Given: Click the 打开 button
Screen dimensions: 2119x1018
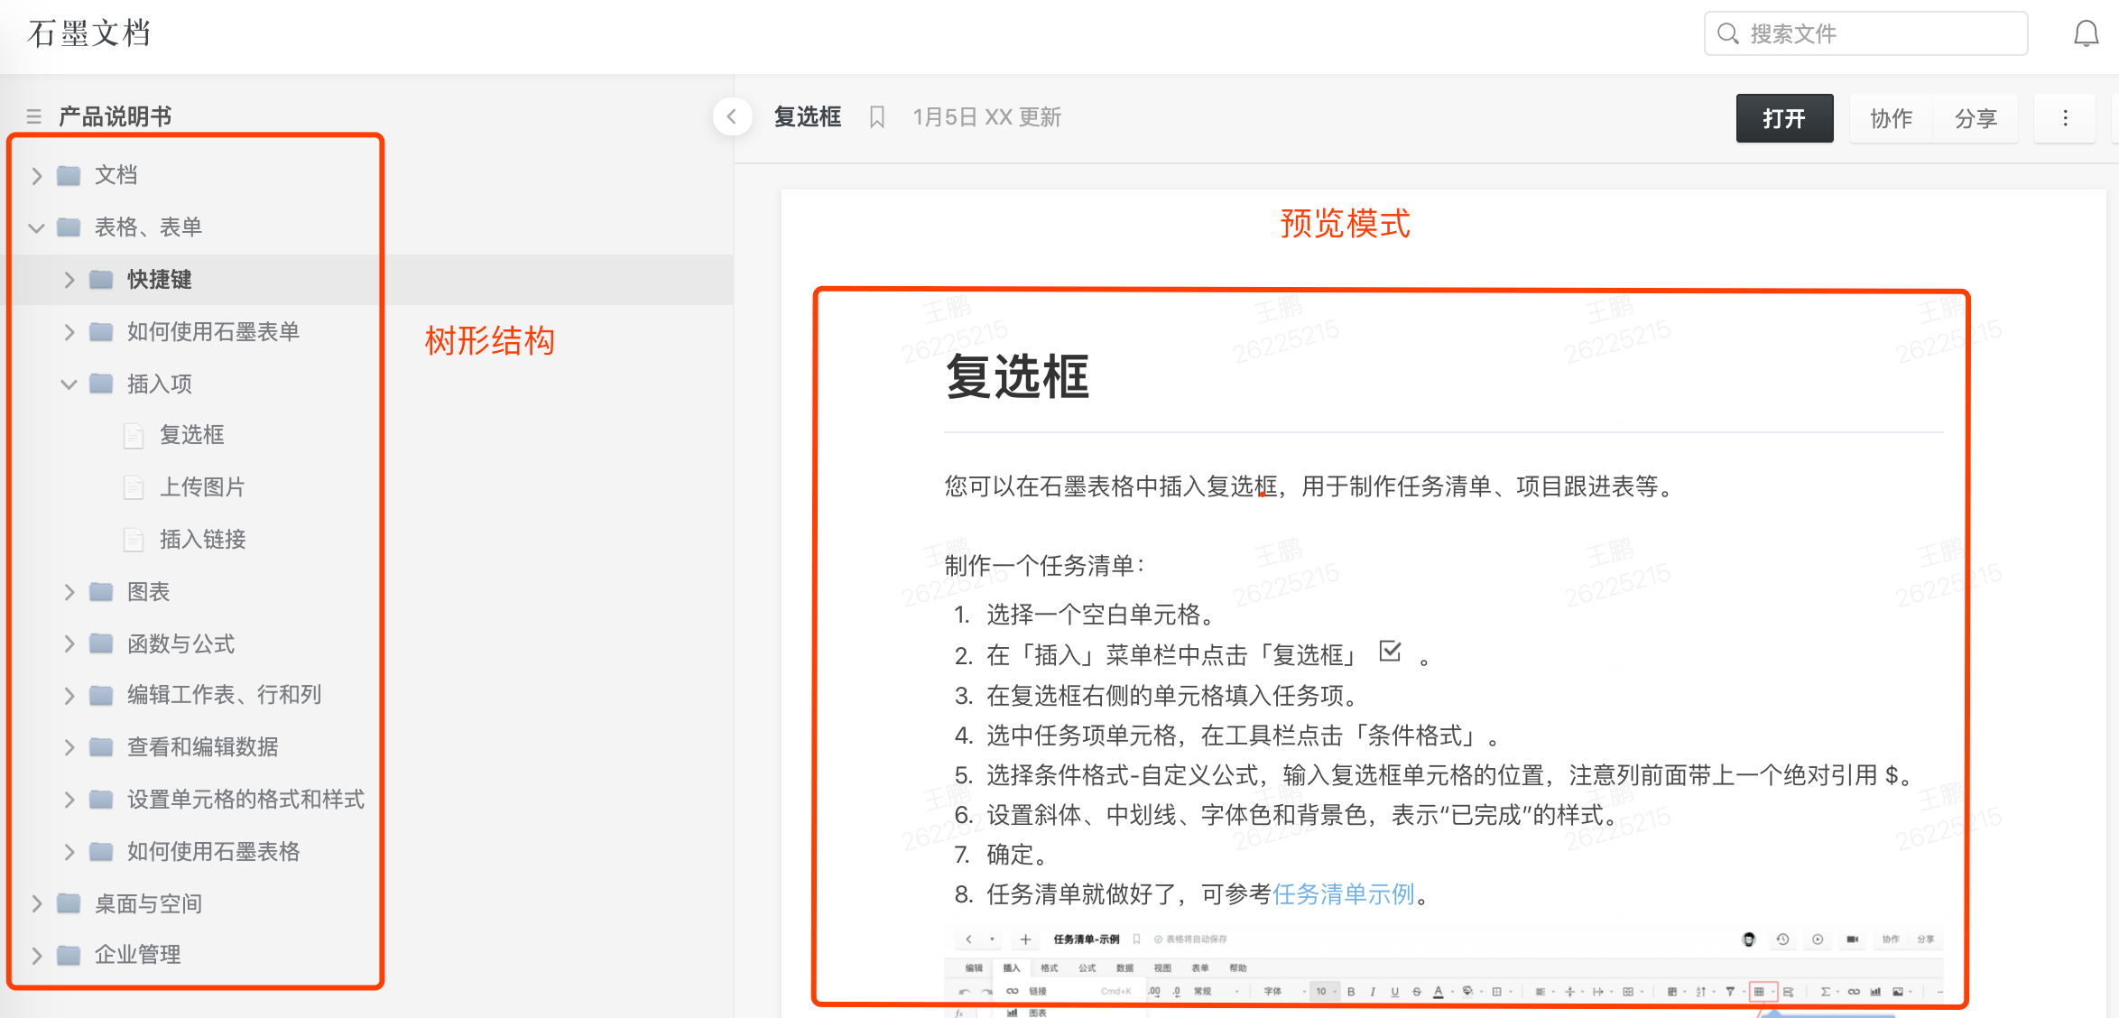Looking at the screenshot, I should pos(1783,118).
